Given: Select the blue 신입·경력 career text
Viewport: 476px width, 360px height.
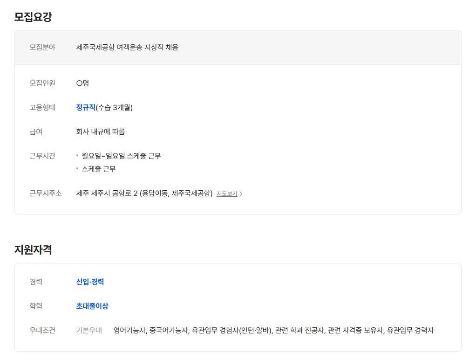Looking at the screenshot, I should [x=90, y=282].
